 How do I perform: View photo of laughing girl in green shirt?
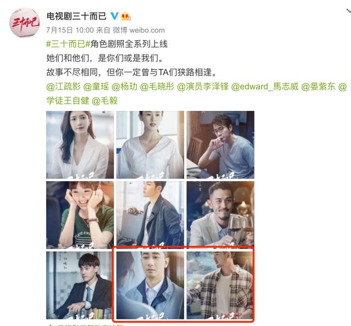click(x=80, y=215)
